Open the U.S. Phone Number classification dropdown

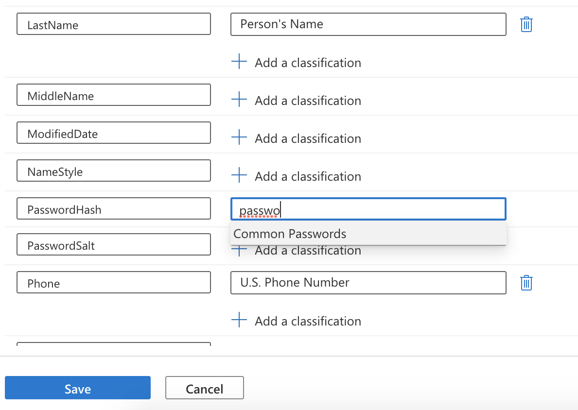pyautogui.click(x=368, y=283)
